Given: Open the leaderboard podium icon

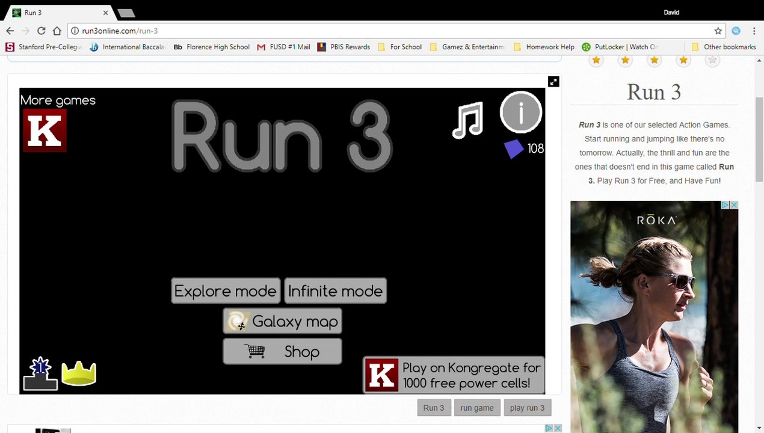Looking at the screenshot, I should click(40, 374).
